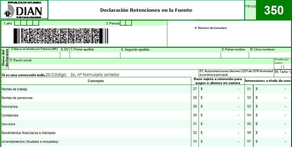The image size is (292, 147).
Task: Click the DV input cell
Action: [65, 55]
